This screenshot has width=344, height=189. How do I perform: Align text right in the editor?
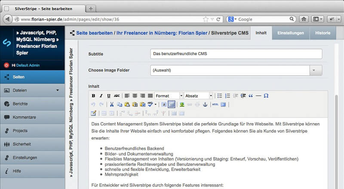pos(143,96)
